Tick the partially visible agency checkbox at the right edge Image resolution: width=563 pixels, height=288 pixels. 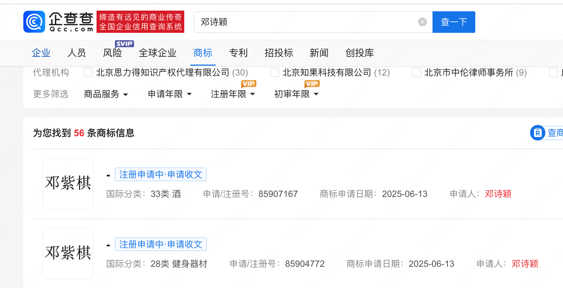pos(553,73)
